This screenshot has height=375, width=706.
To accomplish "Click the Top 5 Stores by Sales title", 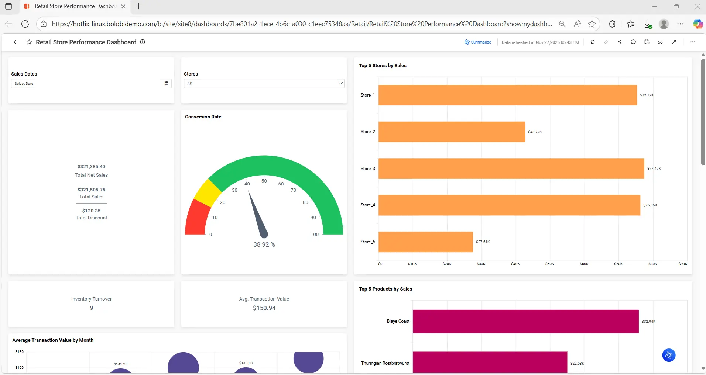I will 383,66.
